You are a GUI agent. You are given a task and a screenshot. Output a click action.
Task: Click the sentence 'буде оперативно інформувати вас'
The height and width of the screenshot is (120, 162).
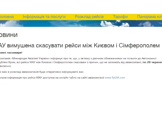pyautogui.click(x=62, y=72)
